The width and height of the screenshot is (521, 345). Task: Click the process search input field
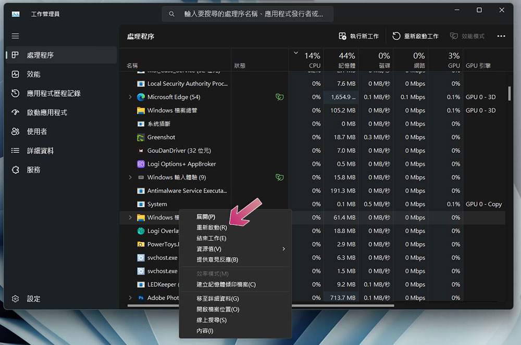248,14
